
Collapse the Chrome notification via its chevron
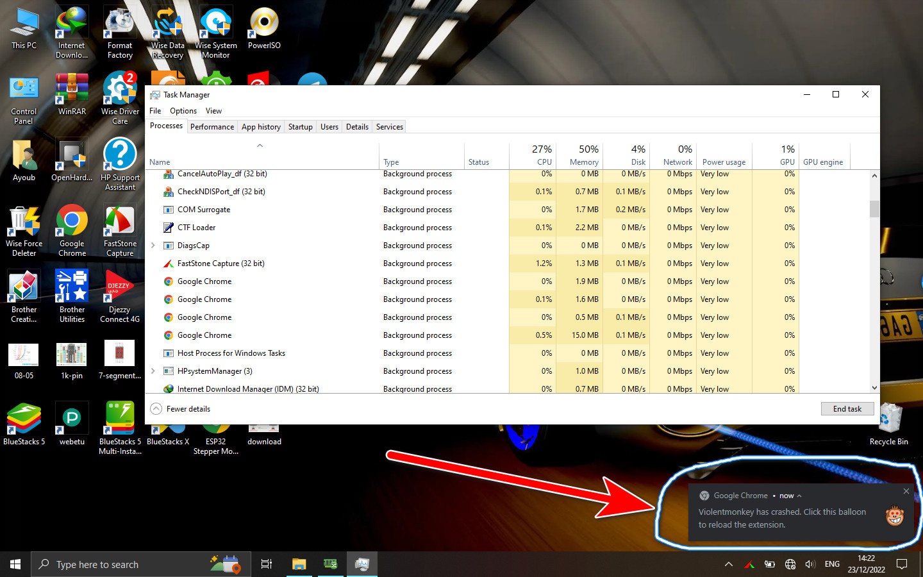tap(800, 495)
